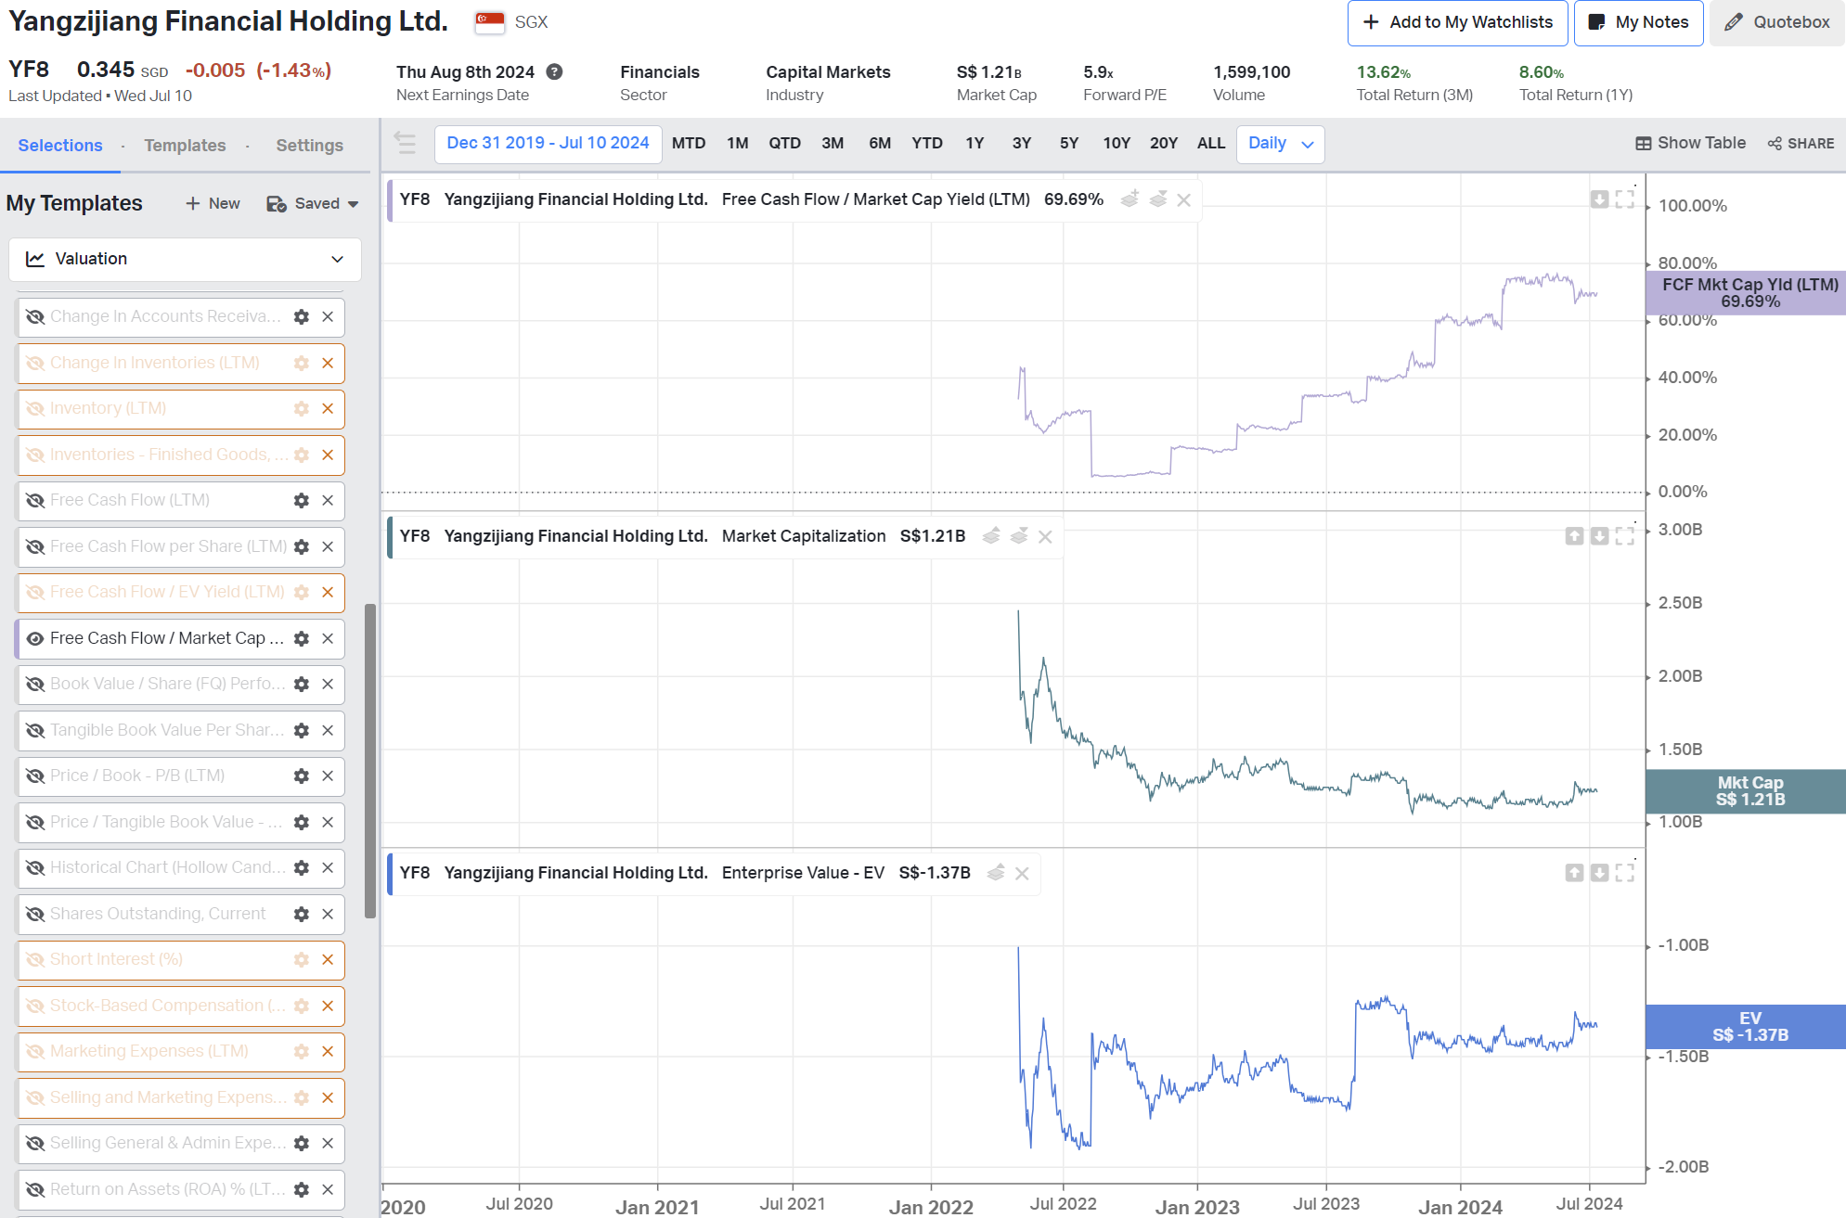Screen dimensions: 1846x1218
Task: Close the Enterprise Value chart legend
Action: click(x=1022, y=874)
